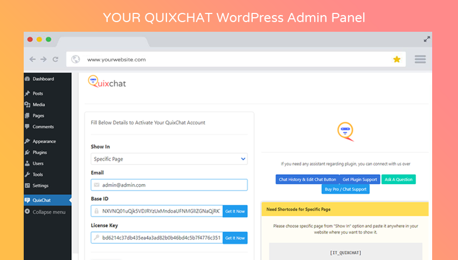
Task: Click Ask A Question button
Action: tap(398, 179)
